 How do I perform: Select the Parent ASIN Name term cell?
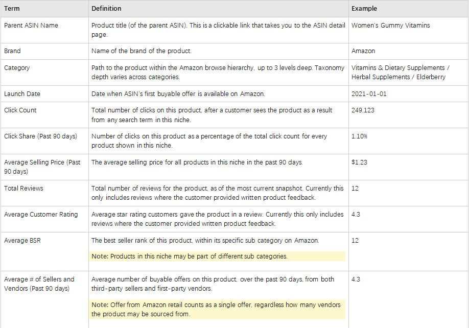click(x=31, y=26)
